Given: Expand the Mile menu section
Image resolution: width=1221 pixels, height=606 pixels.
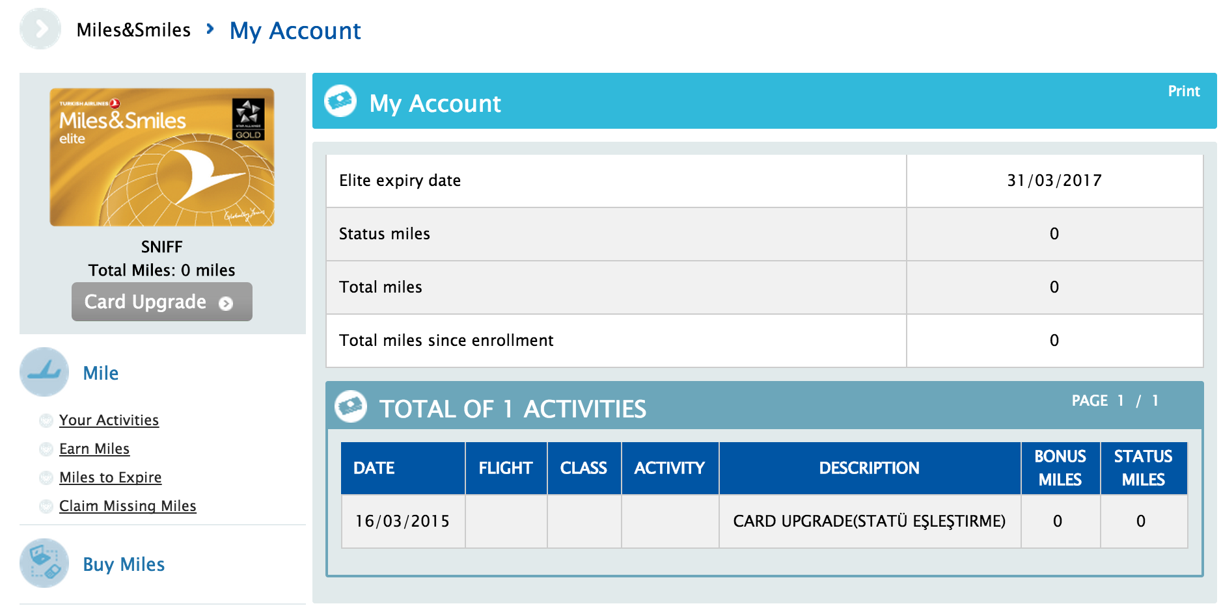Looking at the screenshot, I should click(101, 373).
